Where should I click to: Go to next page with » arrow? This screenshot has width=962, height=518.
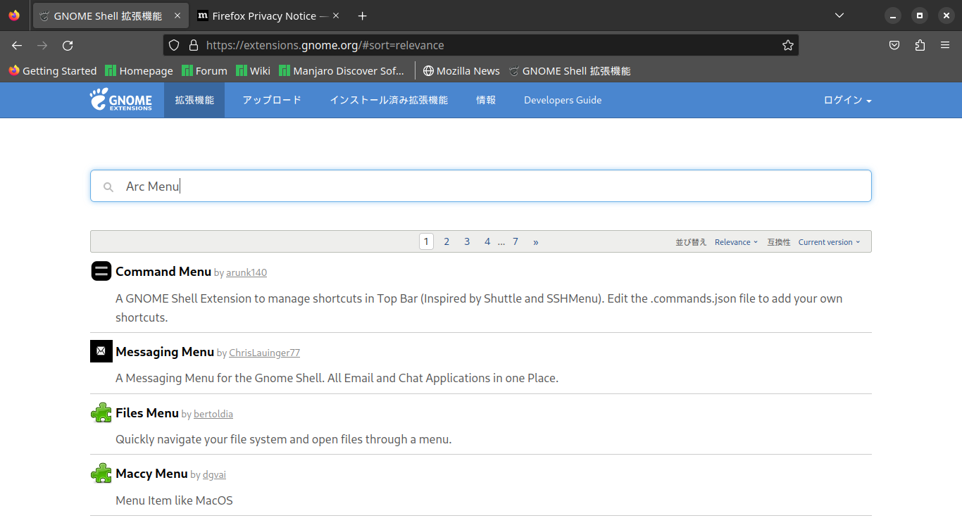(536, 241)
